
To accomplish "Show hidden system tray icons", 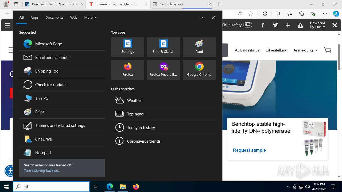I will click(x=288, y=187).
